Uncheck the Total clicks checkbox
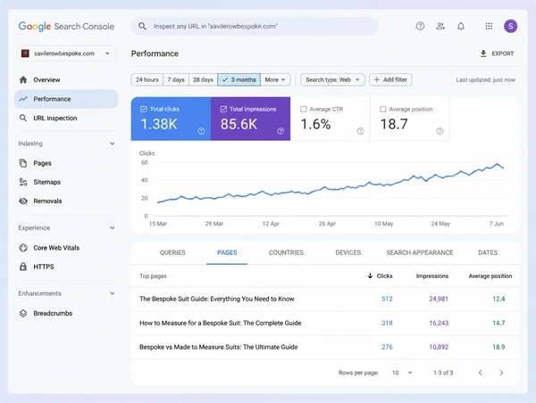This screenshot has height=403, width=536. point(144,109)
